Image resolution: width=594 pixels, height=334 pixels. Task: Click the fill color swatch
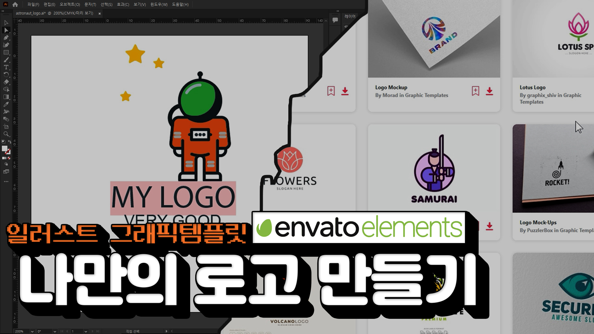click(4, 148)
